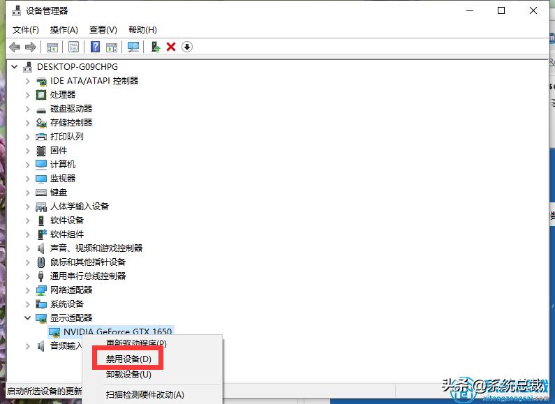Click the USB serial bus controllers icon
Viewport: 555px width, 404px height.
(x=41, y=276)
